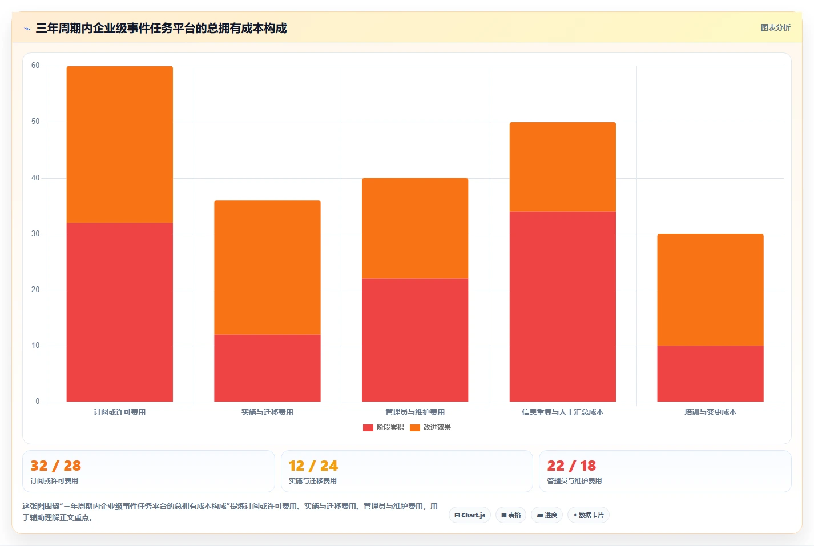This screenshot has height=546, width=814.
Task: Open the 22 / 18 管理员与维护费用 card
Action: [x=665, y=471]
